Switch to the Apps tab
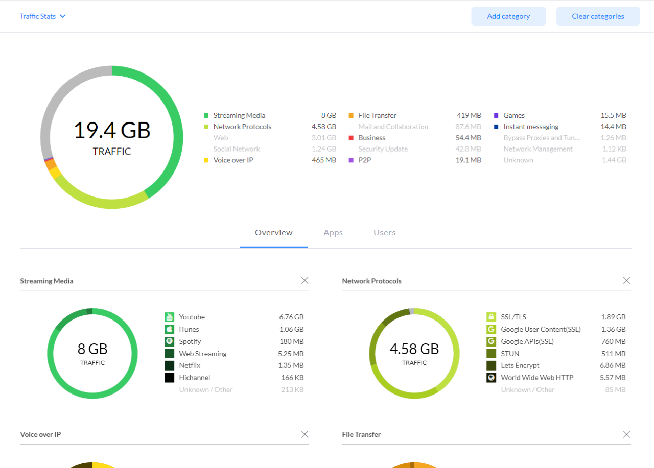 point(333,233)
